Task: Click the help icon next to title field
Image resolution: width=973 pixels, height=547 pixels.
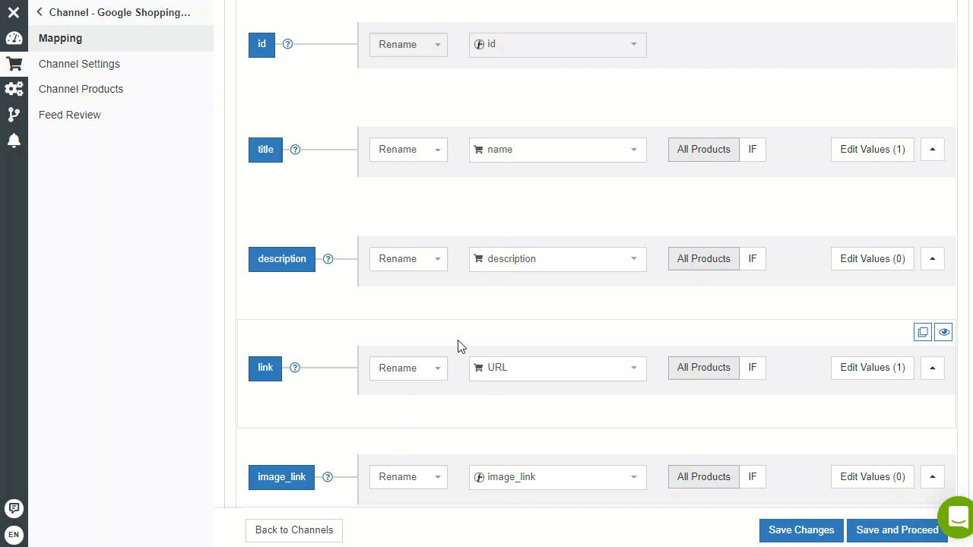Action: [x=295, y=150]
